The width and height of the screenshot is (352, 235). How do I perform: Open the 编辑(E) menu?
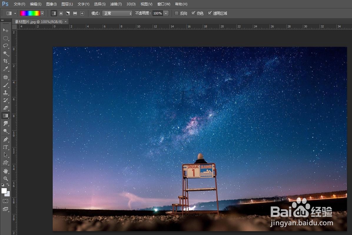tap(36, 4)
